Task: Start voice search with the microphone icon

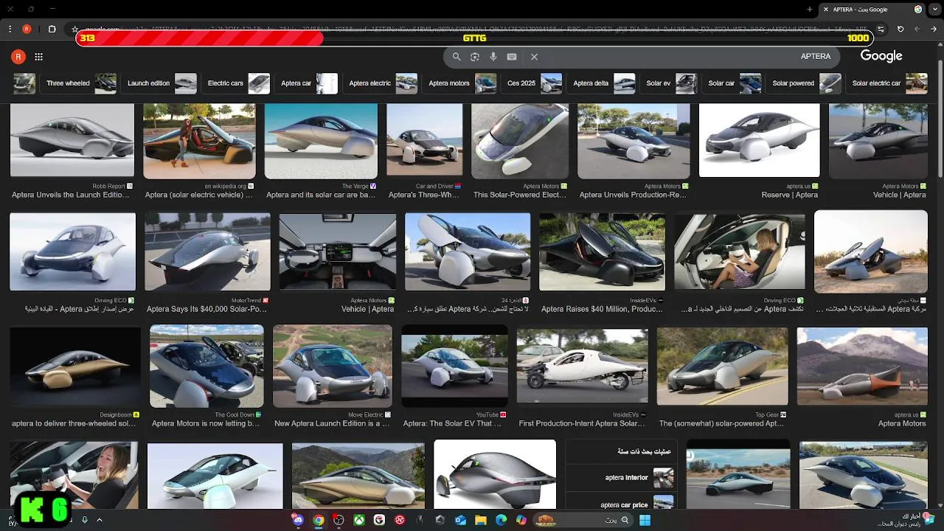Action: click(x=493, y=57)
